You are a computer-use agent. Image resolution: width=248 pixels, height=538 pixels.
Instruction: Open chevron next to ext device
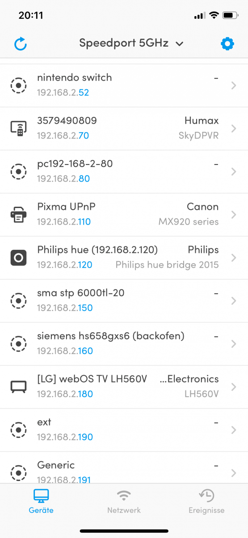click(x=234, y=430)
